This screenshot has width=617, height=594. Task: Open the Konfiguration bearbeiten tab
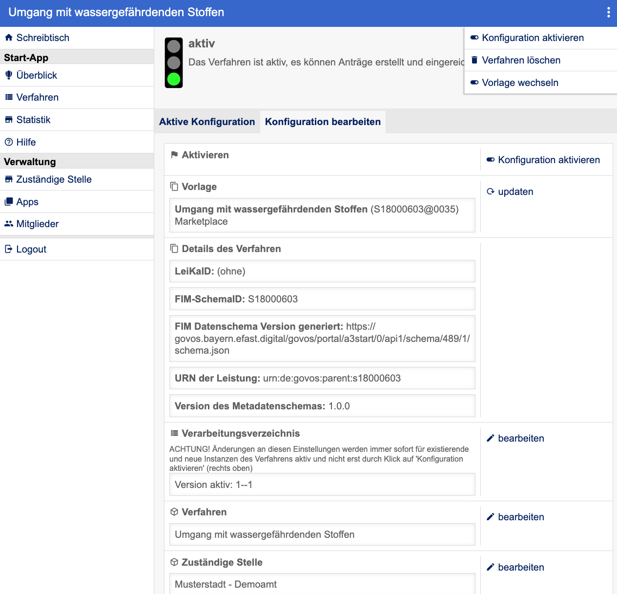pos(323,122)
